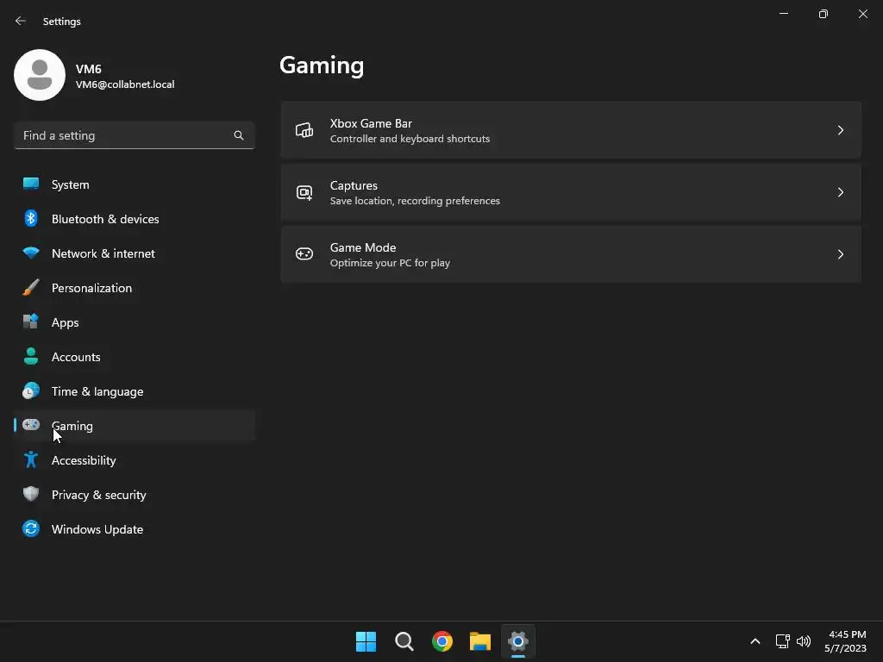The image size is (883, 662).
Task: Click the VM6 account name
Action: coord(89,69)
